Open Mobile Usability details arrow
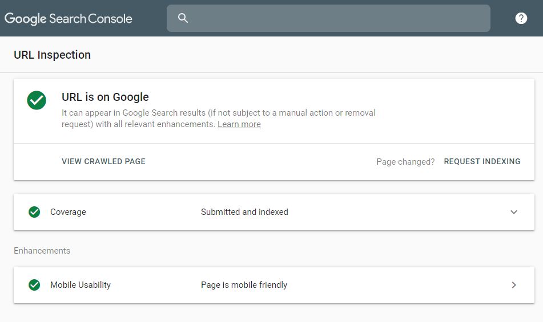This screenshot has height=322, width=543. click(514, 285)
